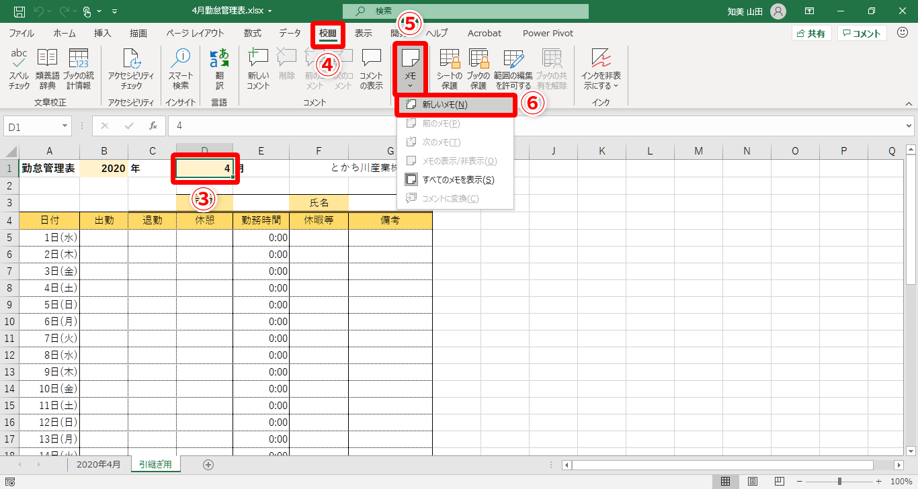Viewport: 918px width, 489px height.
Task: Select row header 10
Action: [x=9, y=321]
